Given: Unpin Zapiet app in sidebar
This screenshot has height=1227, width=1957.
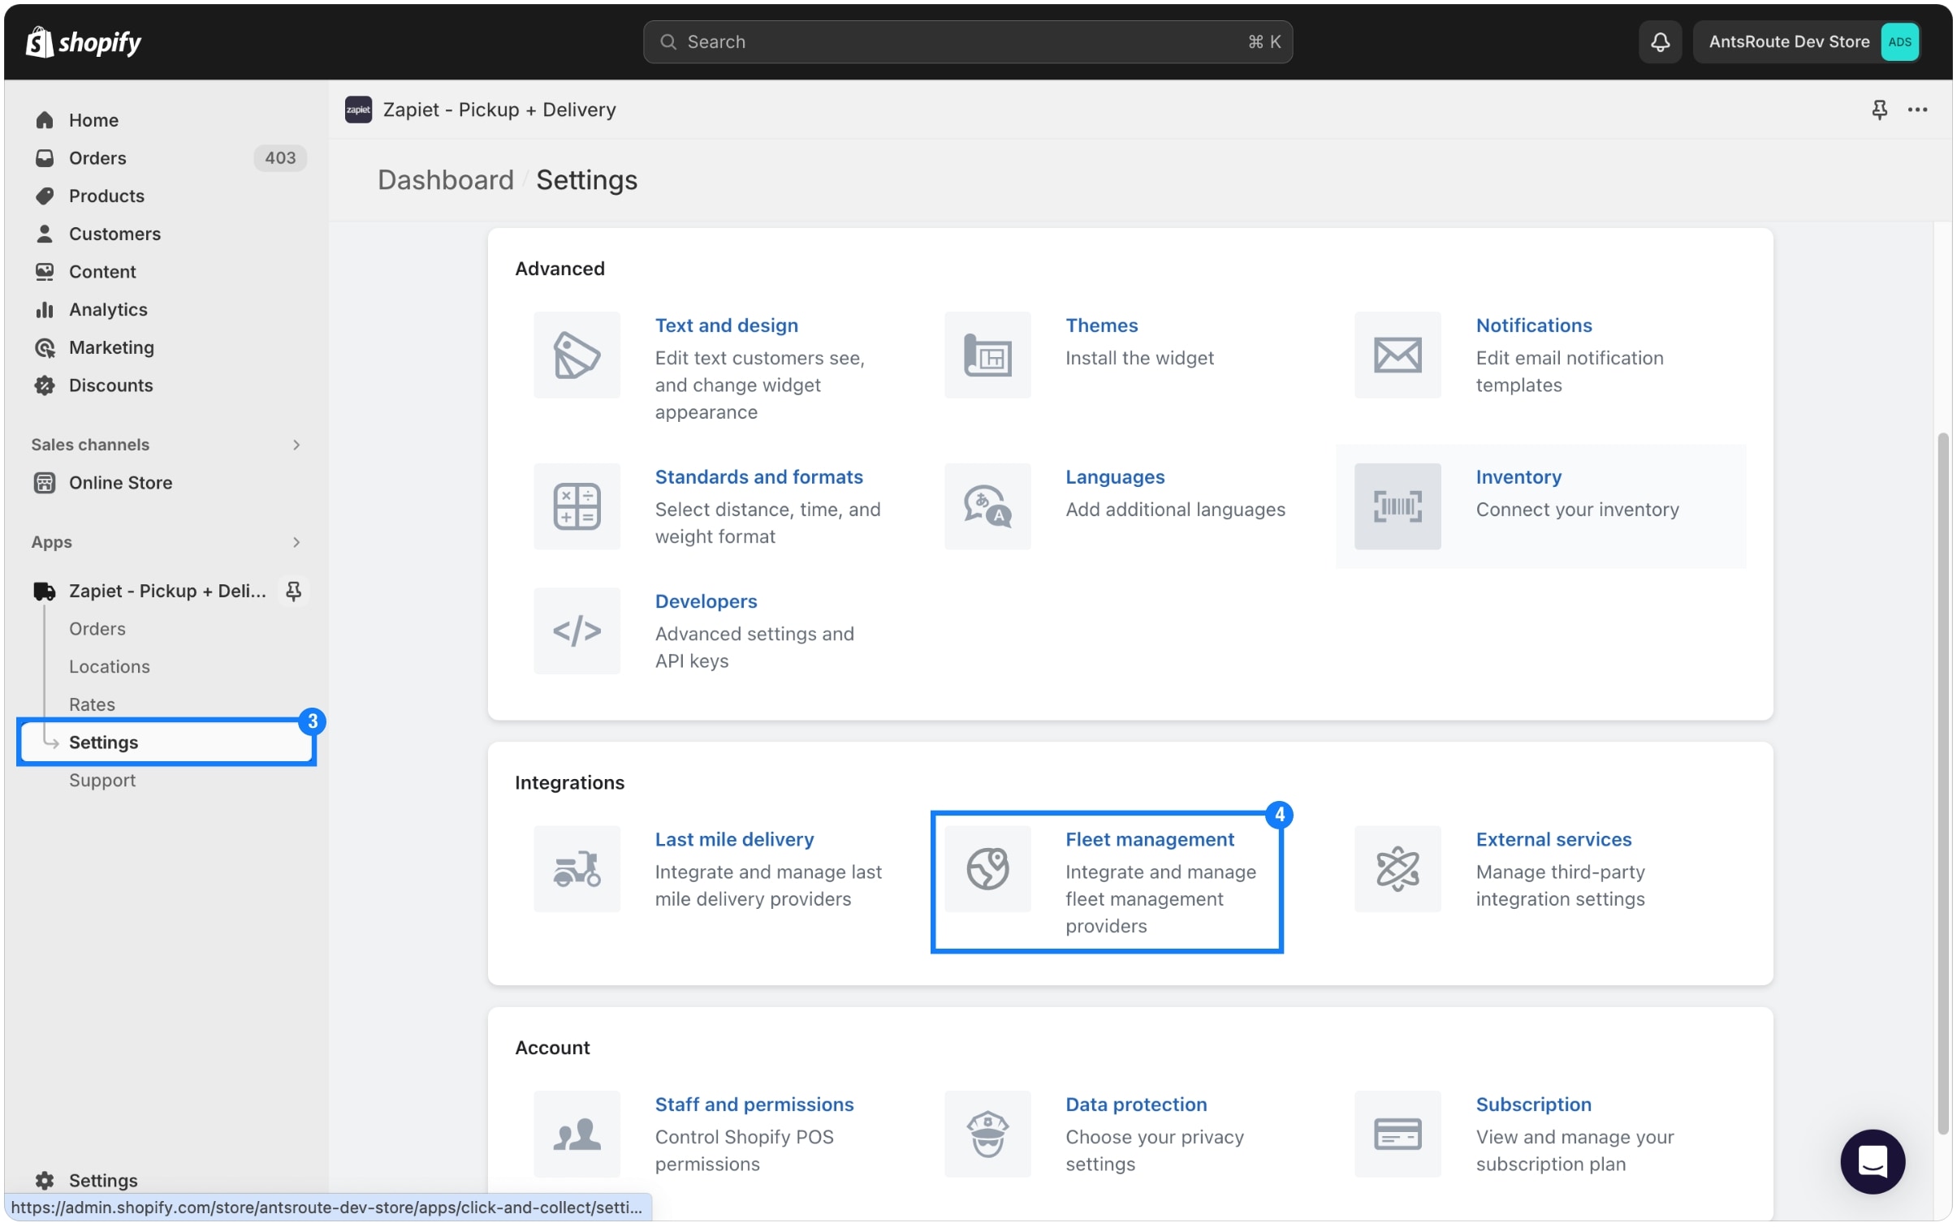Looking at the screenshot, I should tap(293, 591).
